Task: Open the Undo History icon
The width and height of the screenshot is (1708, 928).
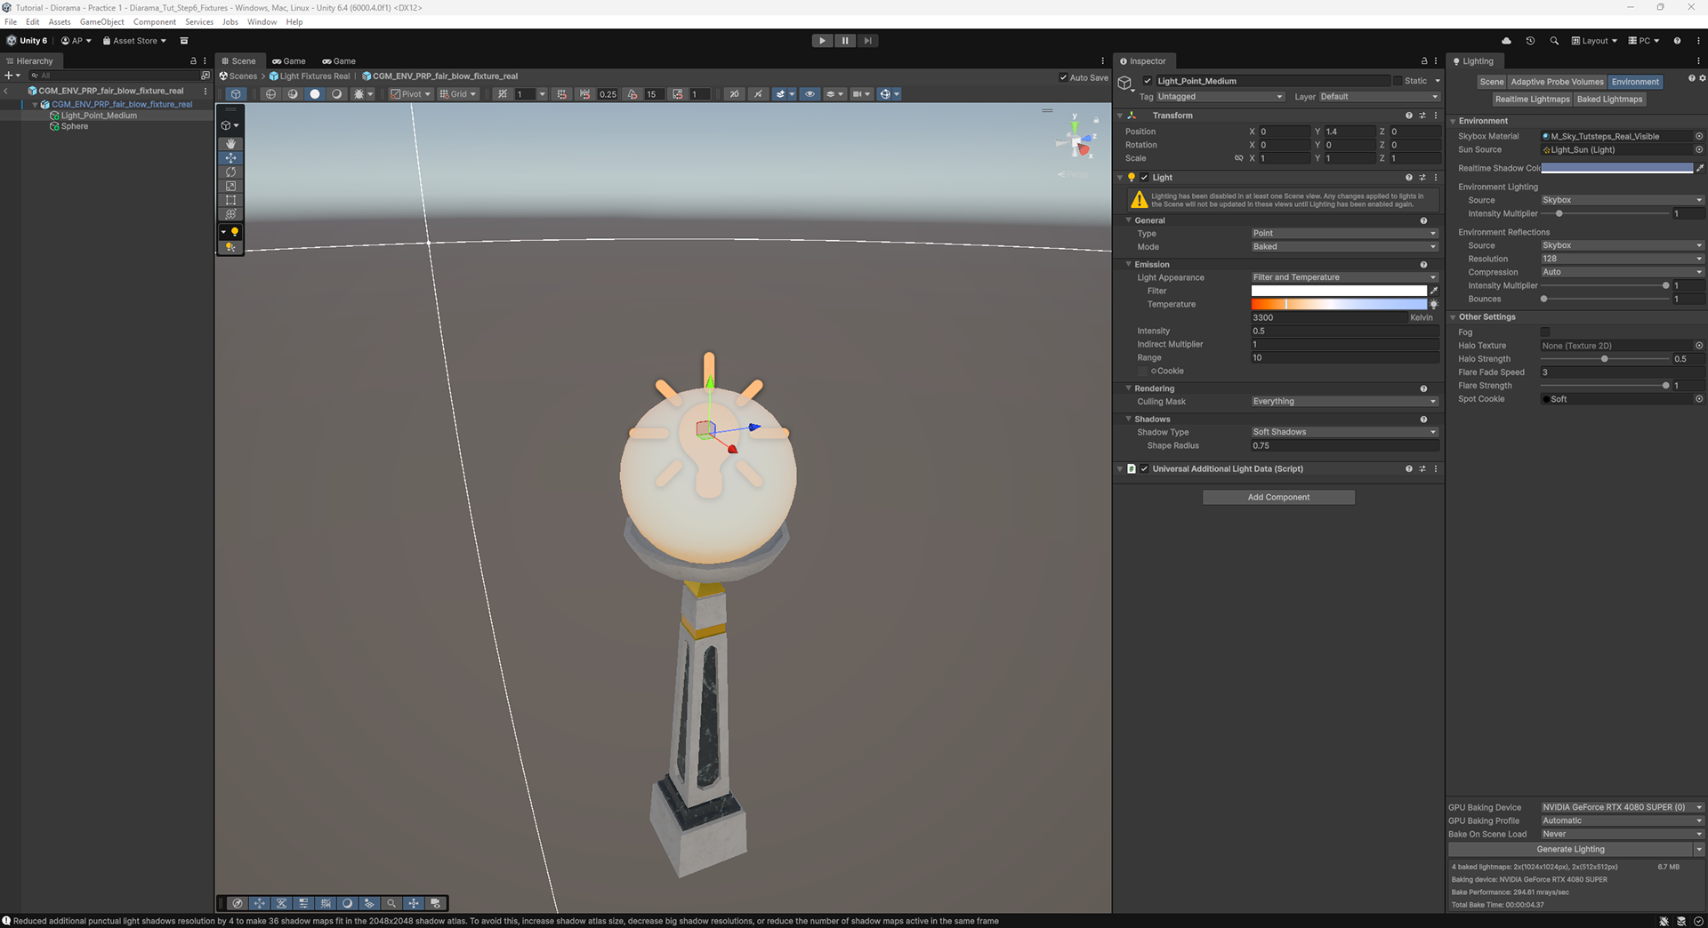Action: point(1530,41)
